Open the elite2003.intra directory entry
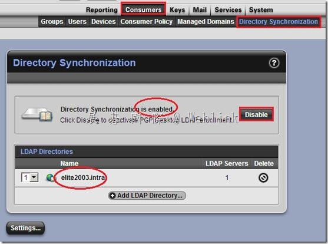328x244 pixels. (83, 177)
